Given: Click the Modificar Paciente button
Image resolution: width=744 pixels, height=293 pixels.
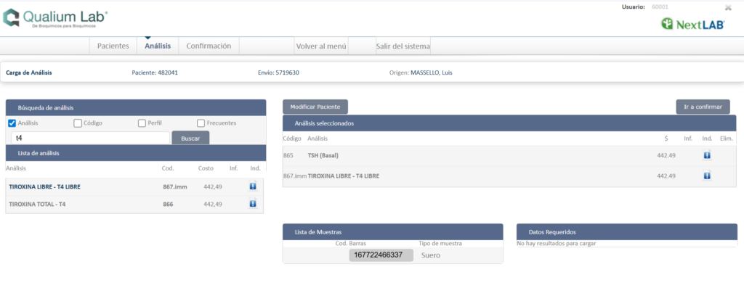Looking at the screenshot, I should pos(315,107).
